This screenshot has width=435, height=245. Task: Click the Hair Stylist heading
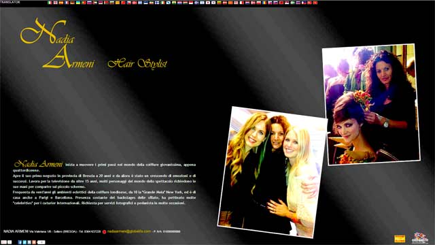point(137,63)
